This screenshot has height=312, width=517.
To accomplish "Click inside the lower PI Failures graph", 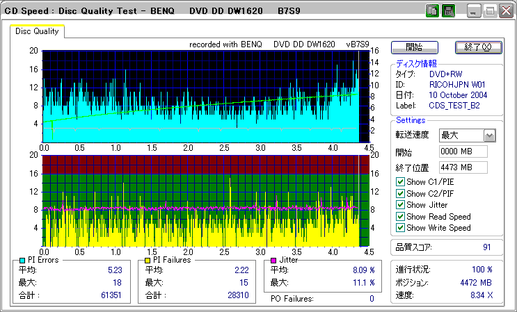I will coord(200,200).
